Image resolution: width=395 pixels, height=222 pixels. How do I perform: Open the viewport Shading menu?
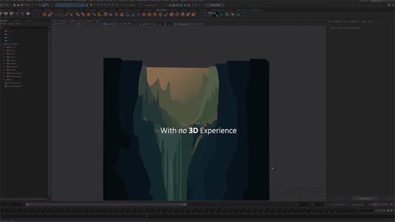coord(63,21)
